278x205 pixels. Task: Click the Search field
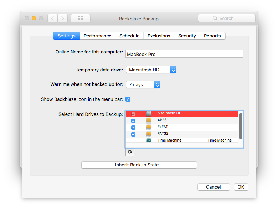click(x=227, y=18)
